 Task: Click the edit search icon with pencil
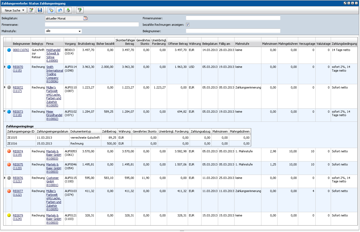[31, 10]
